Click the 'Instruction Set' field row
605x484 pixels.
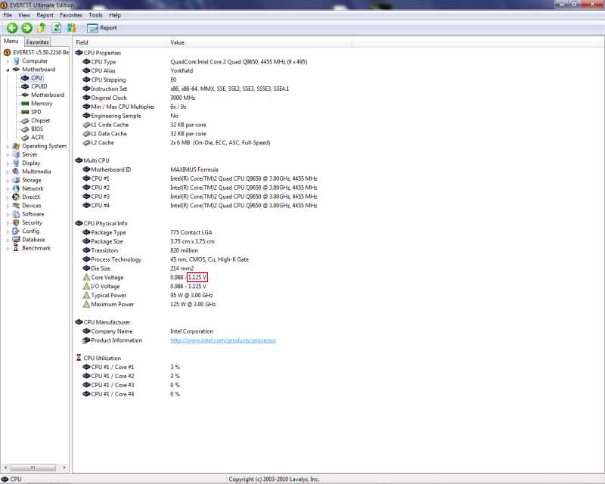pos(109,88)
